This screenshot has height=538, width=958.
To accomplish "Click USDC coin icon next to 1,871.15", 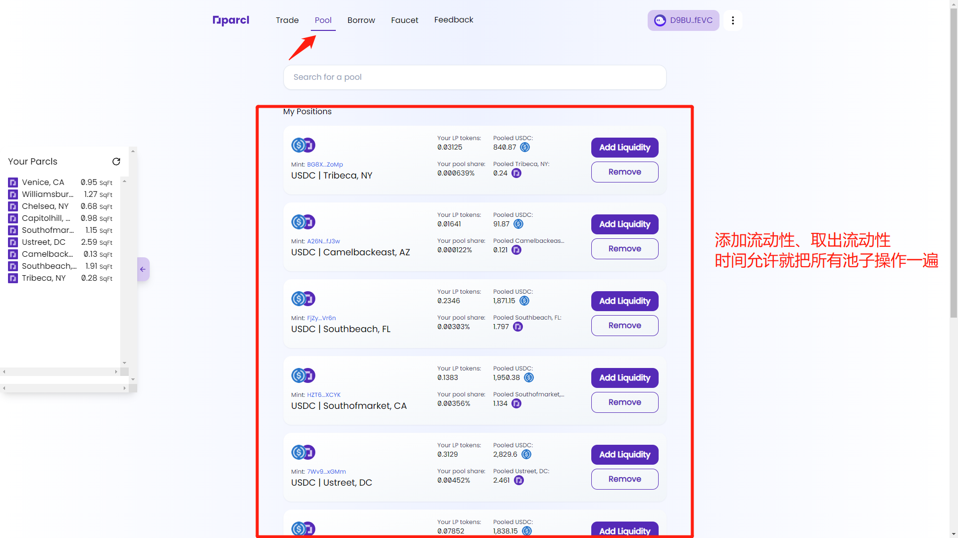I will tap(524, 301).
